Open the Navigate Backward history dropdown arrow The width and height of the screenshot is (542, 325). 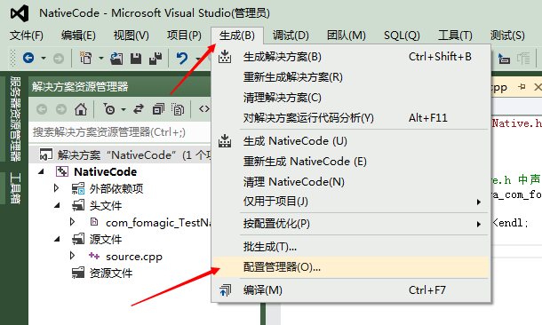click(44, 58)
